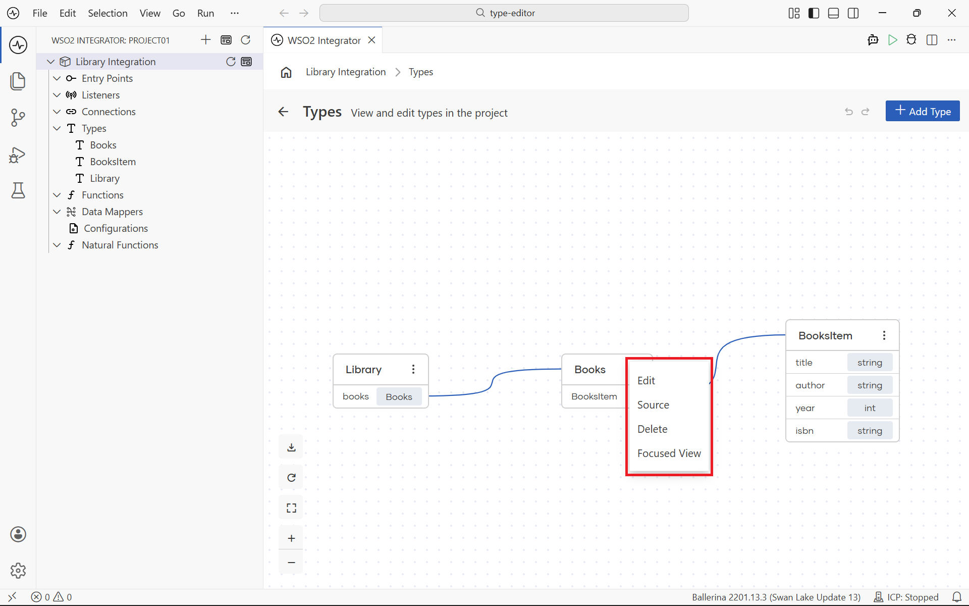969x606 pixels.
Task: Click the Run play icon in editor toolbar
Action: tap(892, 40)
